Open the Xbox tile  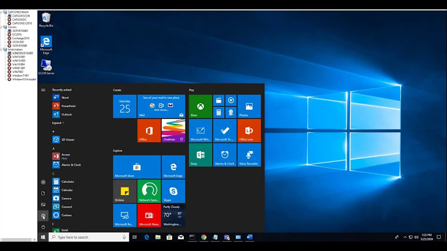[201, 106]
